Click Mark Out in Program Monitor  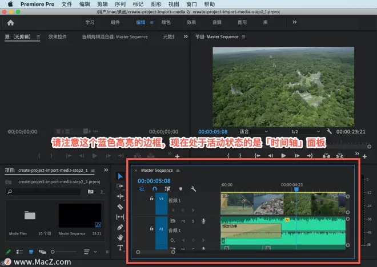click(x=240, y=156)
